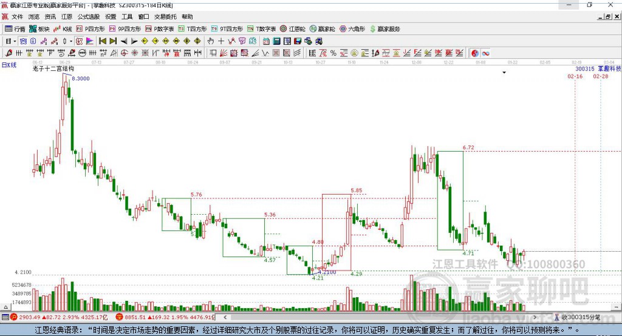
Task: Select the red pencil drawing tool
Action: pyautogui.click(x=9, y=53)
